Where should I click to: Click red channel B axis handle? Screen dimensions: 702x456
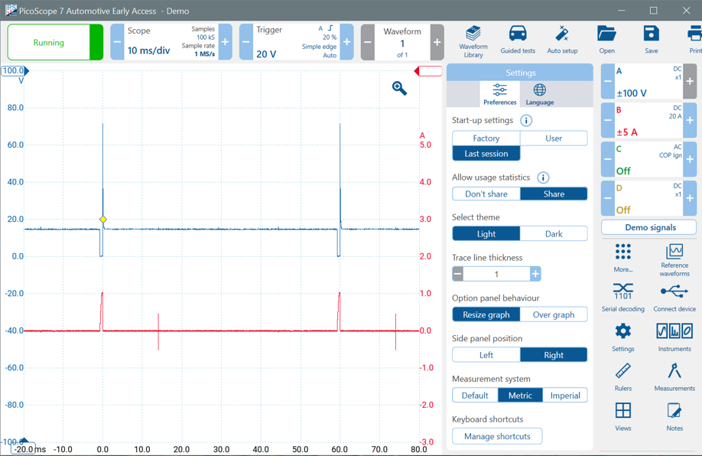428,71
